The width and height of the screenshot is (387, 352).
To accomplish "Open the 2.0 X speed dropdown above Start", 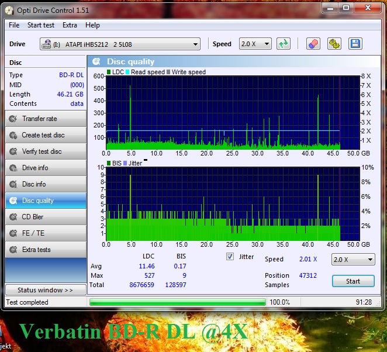I will tap(353, 260).
